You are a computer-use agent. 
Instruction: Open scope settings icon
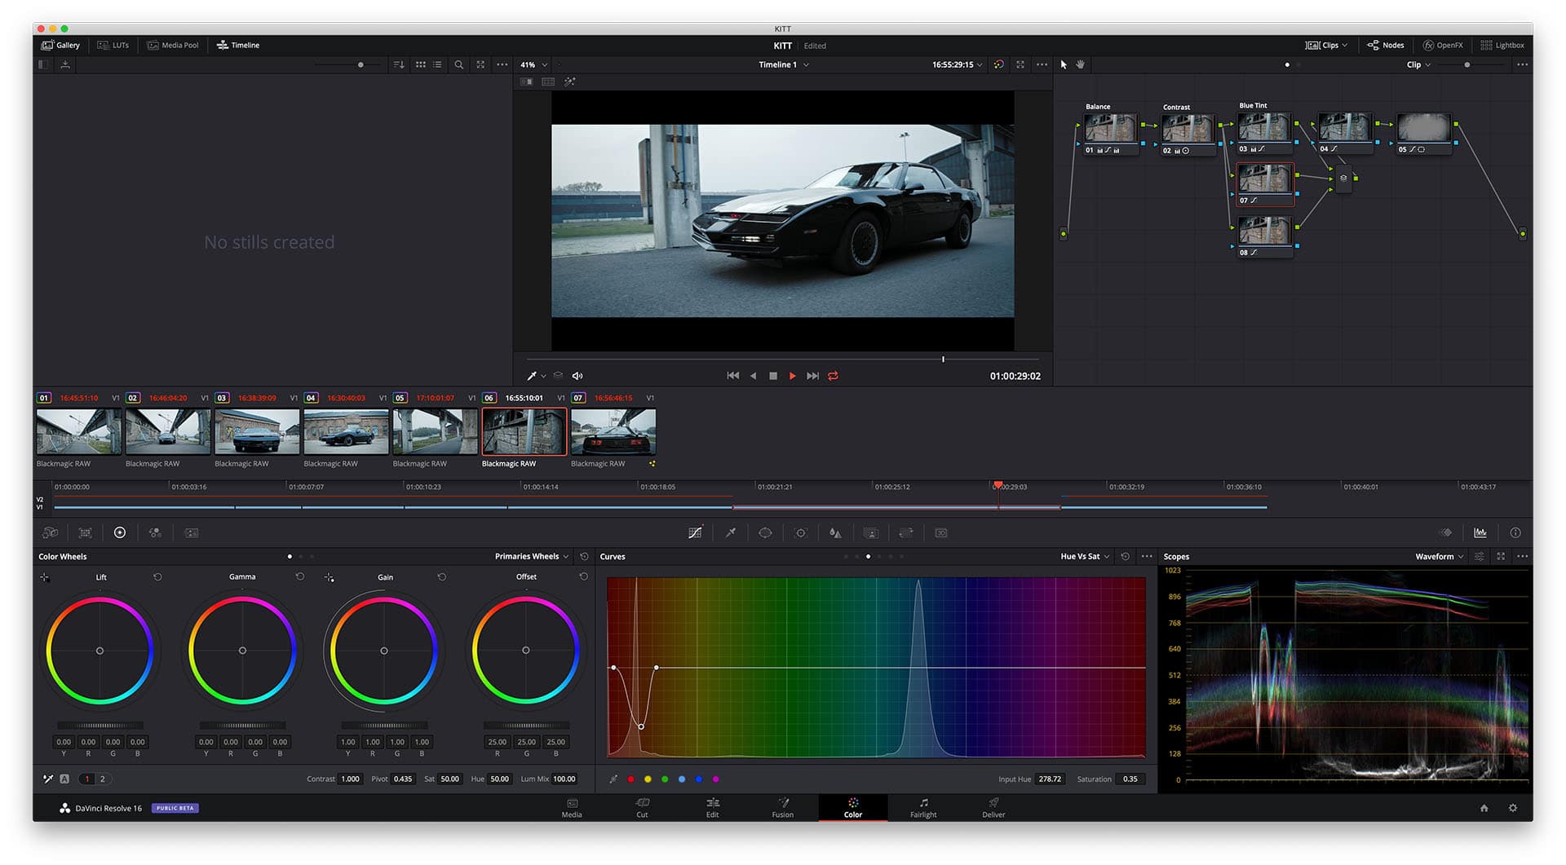tap(1479, 556)
